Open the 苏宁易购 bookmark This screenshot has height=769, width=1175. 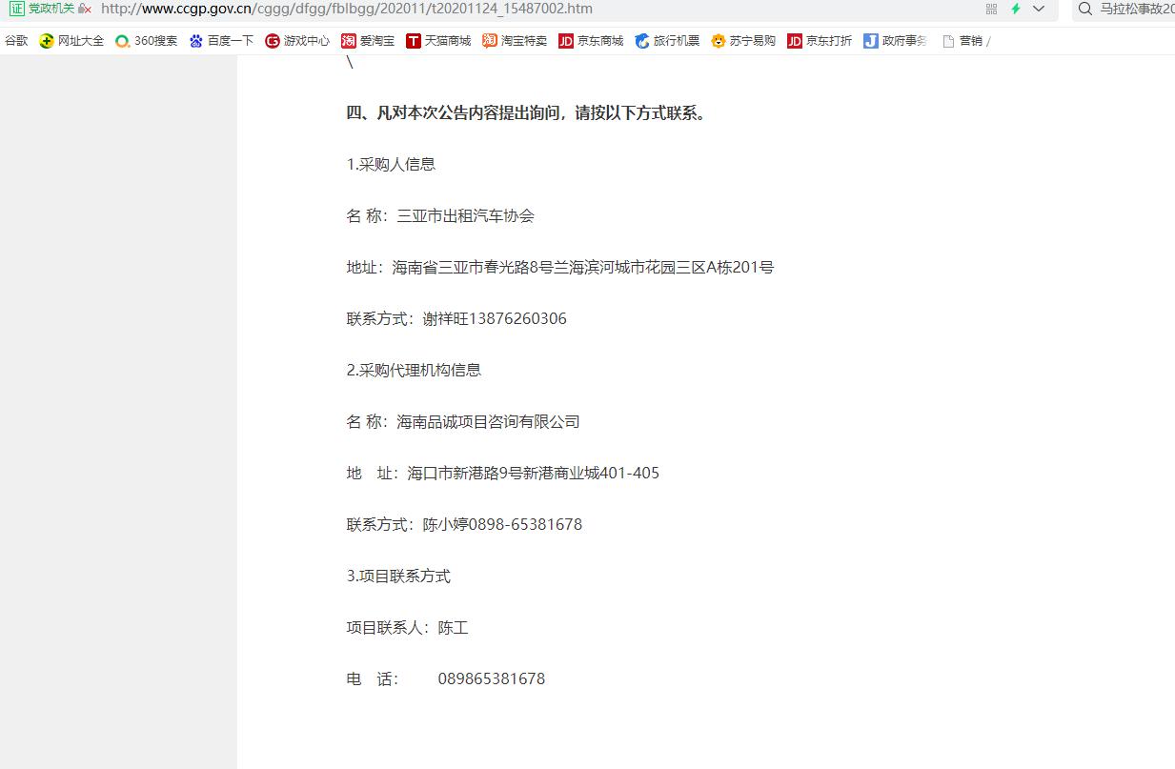click(743, 41)
